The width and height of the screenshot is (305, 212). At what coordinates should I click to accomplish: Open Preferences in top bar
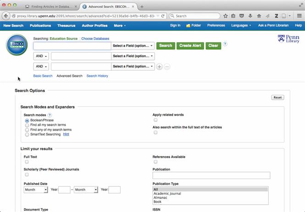pyautogui.click(x=216, y=26)
